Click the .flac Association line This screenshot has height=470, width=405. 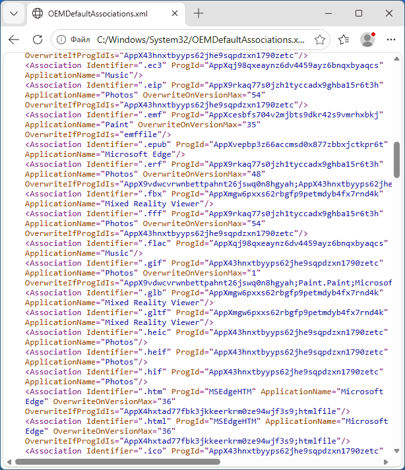click(x=206, y=243)
